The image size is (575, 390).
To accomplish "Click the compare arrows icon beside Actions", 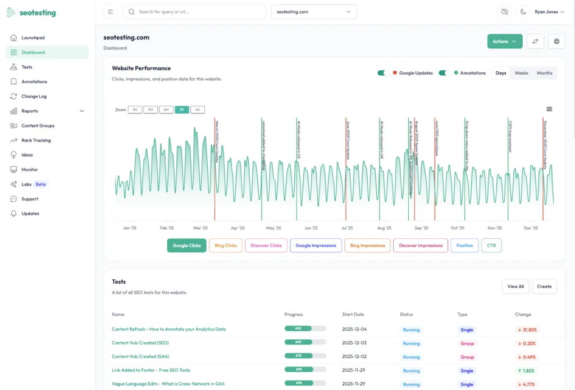I will click(535, 41).
